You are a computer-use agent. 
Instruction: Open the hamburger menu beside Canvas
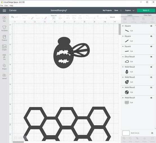tap(4, 10)
